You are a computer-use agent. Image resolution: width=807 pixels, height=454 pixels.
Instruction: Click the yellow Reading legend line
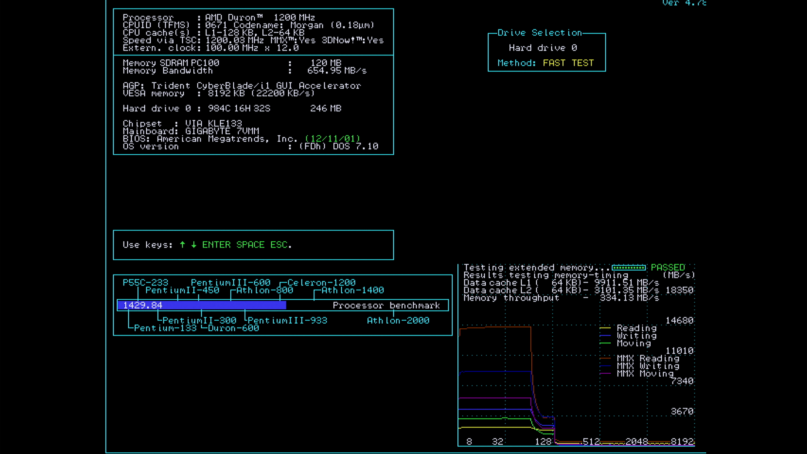[x=605, y=328]
